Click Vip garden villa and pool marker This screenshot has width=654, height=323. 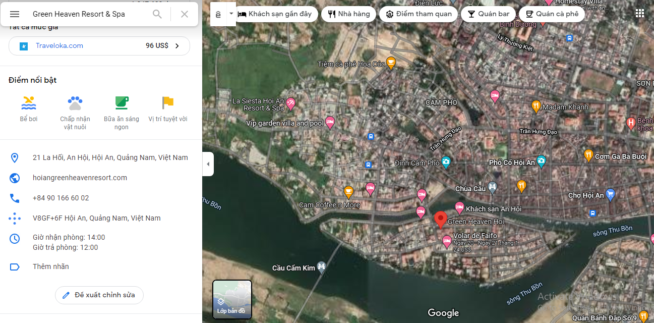[x=330, y=123]
